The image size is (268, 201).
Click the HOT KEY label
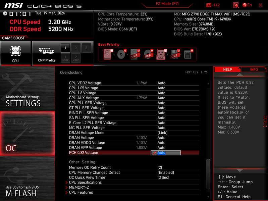point(192,72)
